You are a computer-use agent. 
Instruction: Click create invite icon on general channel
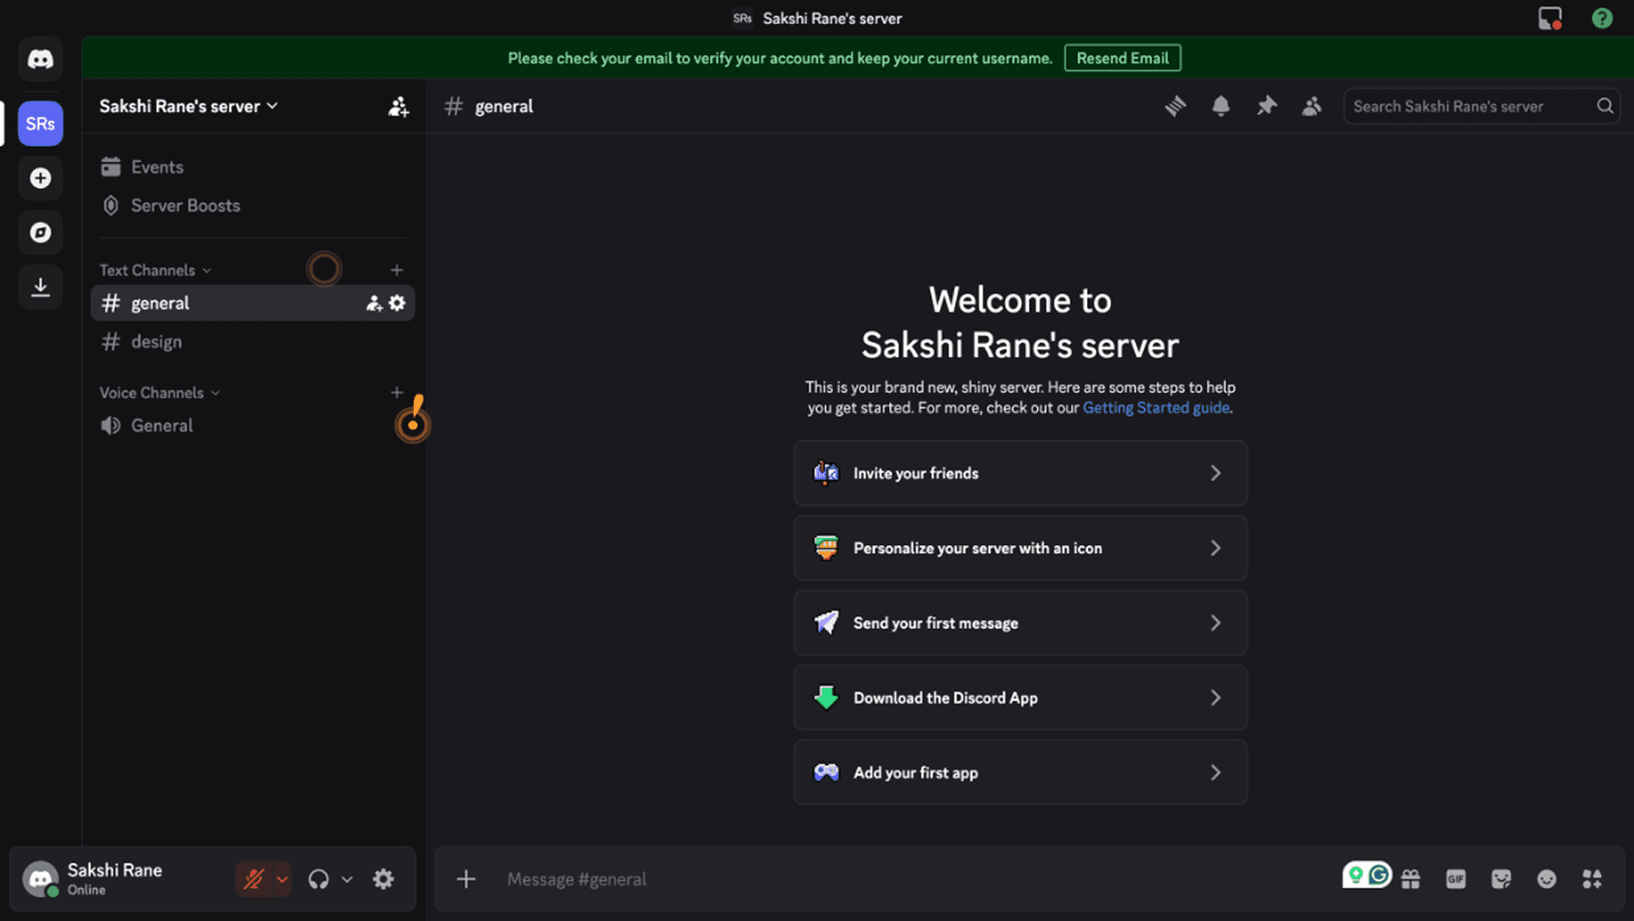coord(373,303)
